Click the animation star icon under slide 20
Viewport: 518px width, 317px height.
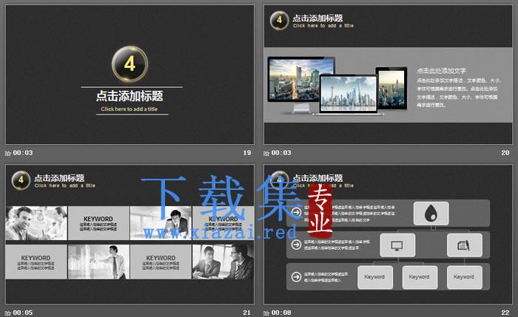click(x=266, y=153)
